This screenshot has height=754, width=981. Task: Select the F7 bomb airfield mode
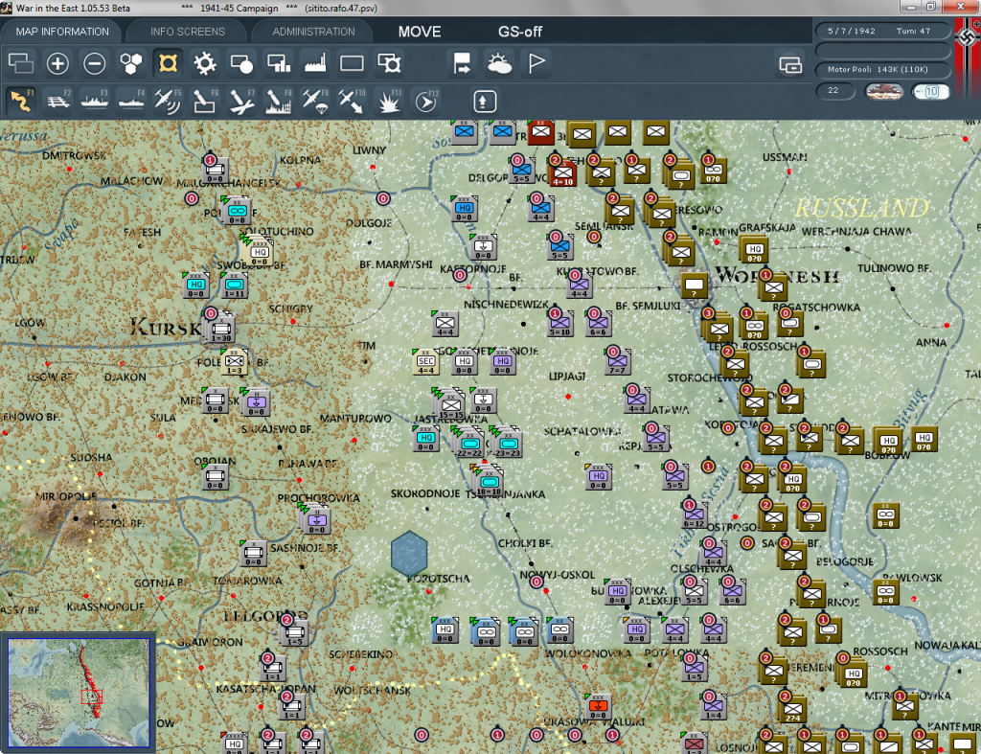241,102
